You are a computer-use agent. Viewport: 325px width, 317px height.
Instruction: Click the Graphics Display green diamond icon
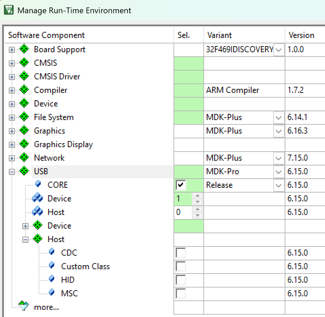tap(24, 144)
